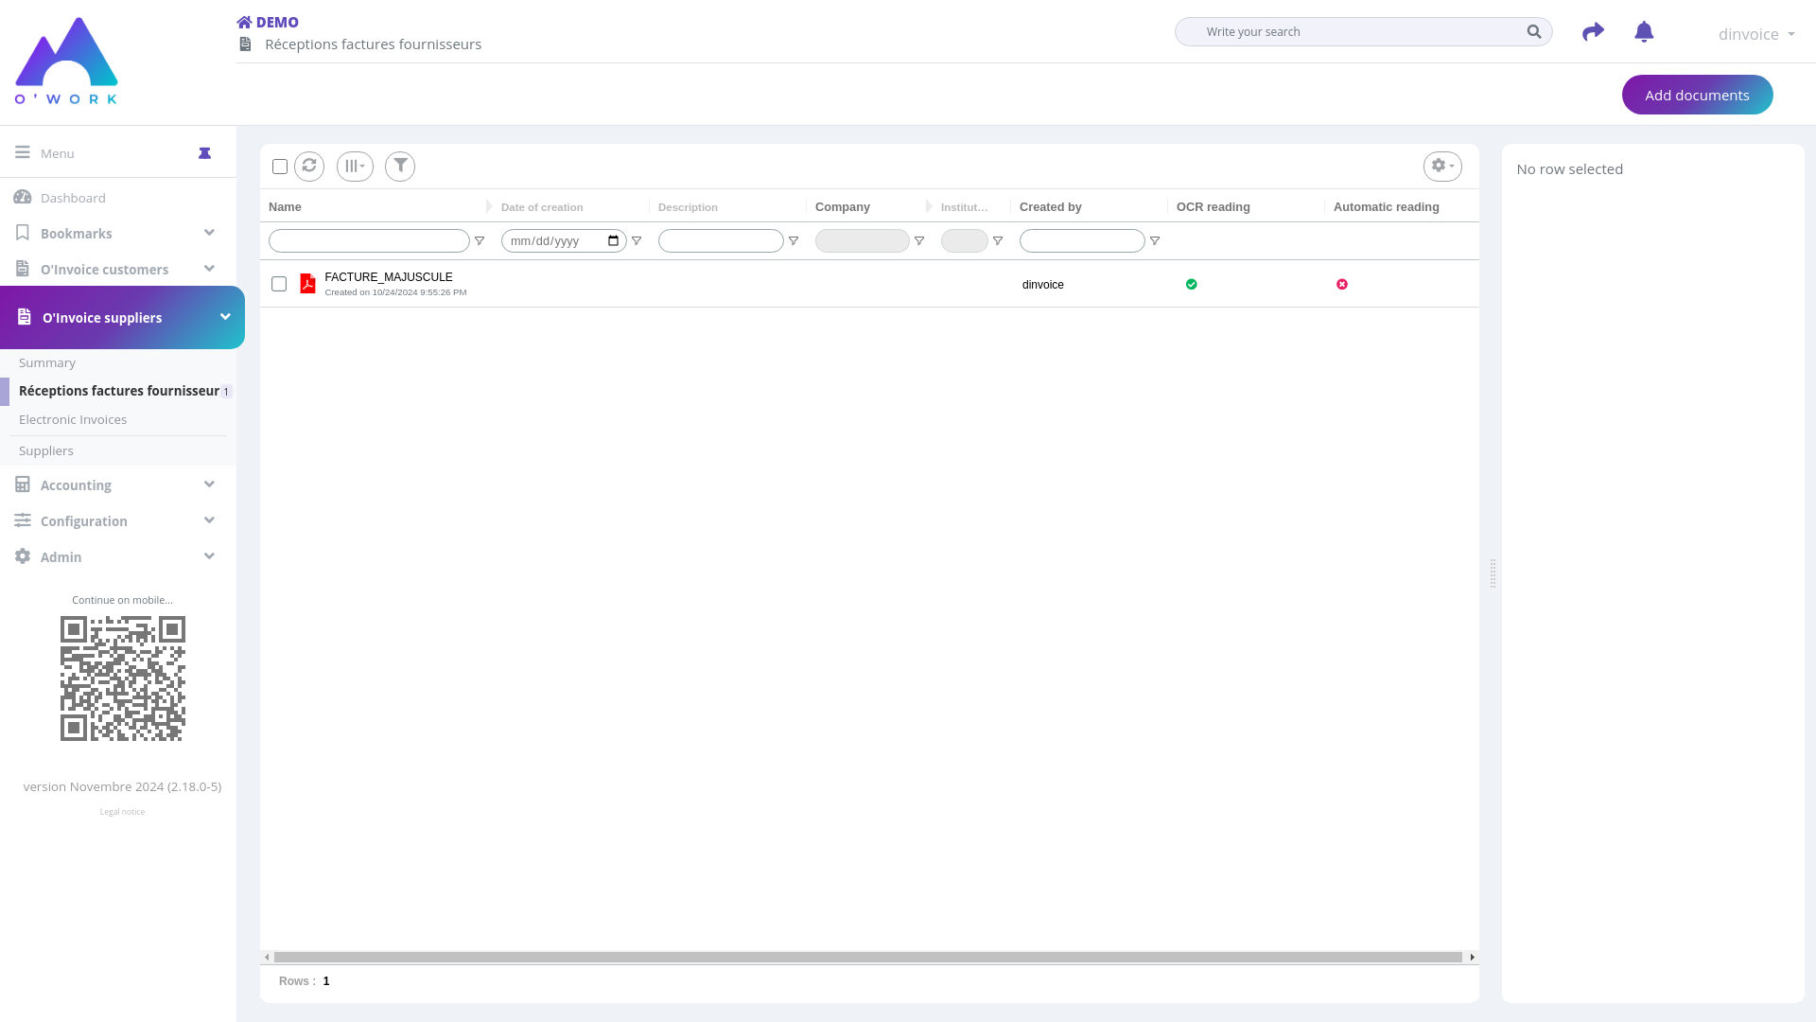Open the table settings gear dropdown

tap(1442, 166)
